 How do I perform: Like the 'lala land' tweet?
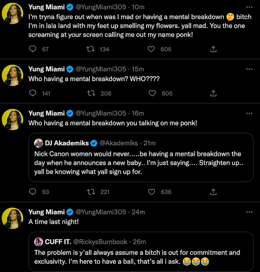151,49
